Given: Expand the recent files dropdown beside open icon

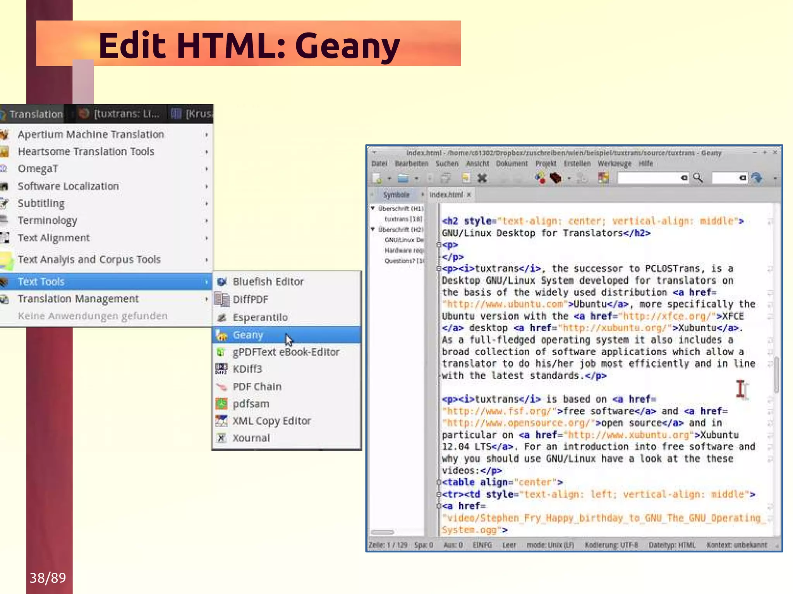Looking at the screenshot, I should tap(416, 178).
